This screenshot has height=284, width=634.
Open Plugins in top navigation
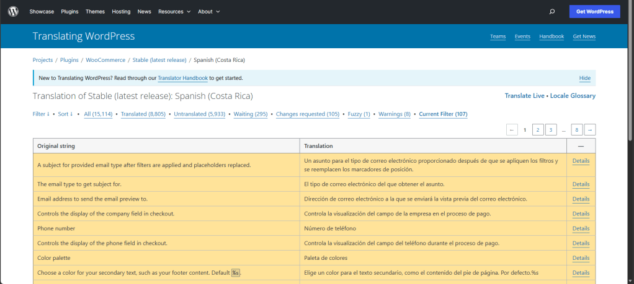click(x=69, y=12)
